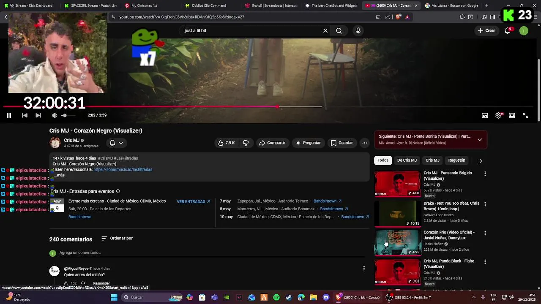The height and width of the screenshot is (304, 541).
Task: Open Windows Start menu
Action: click(114, 297)
